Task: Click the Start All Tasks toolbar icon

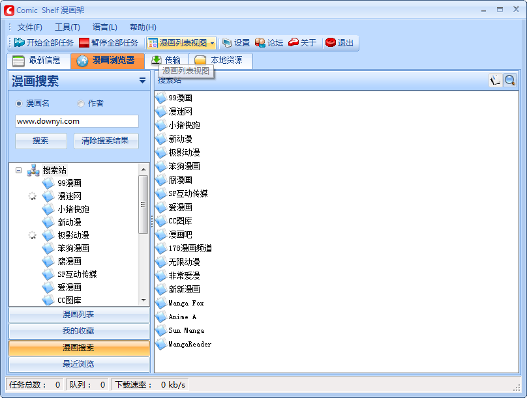Action: [x=20, y=42]
